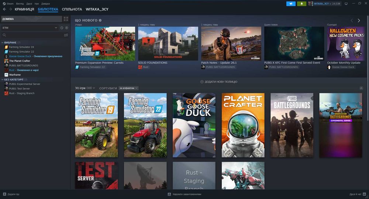Select PUBG: BATTLEGROUNDS in sidebar list
Screen dimensions: 369x199
coord(24,65)
